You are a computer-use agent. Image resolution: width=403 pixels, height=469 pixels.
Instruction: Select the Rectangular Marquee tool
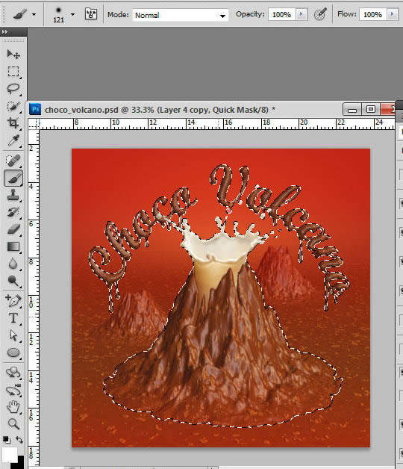tap(13, 72)
